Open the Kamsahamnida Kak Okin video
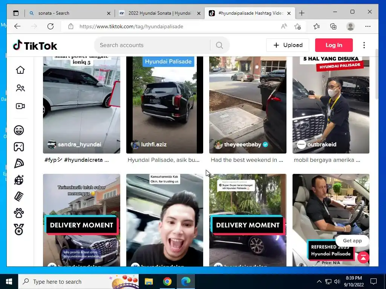Viewport: 386px width, 289px height. click(x=165, y=220)
